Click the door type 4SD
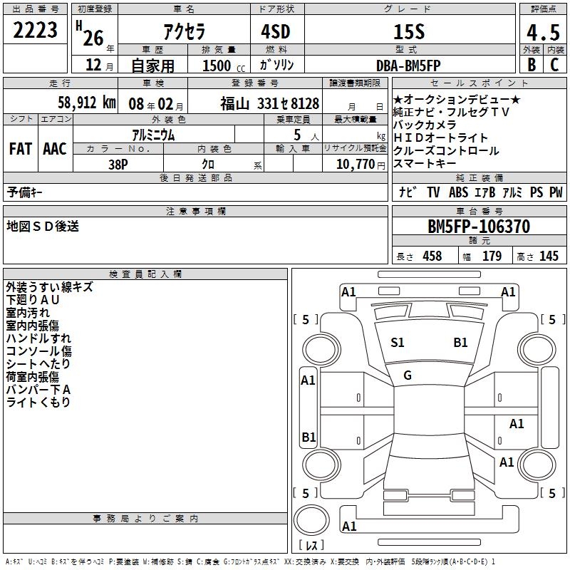570x570 pixels. (275, 31)
